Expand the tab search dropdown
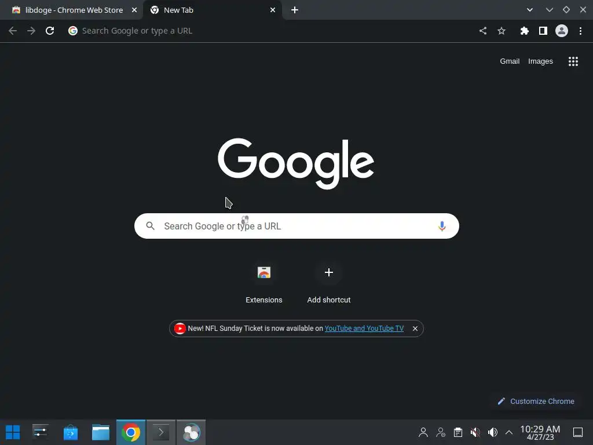Viewport: 593px width, 445px height. coord(530,10)
